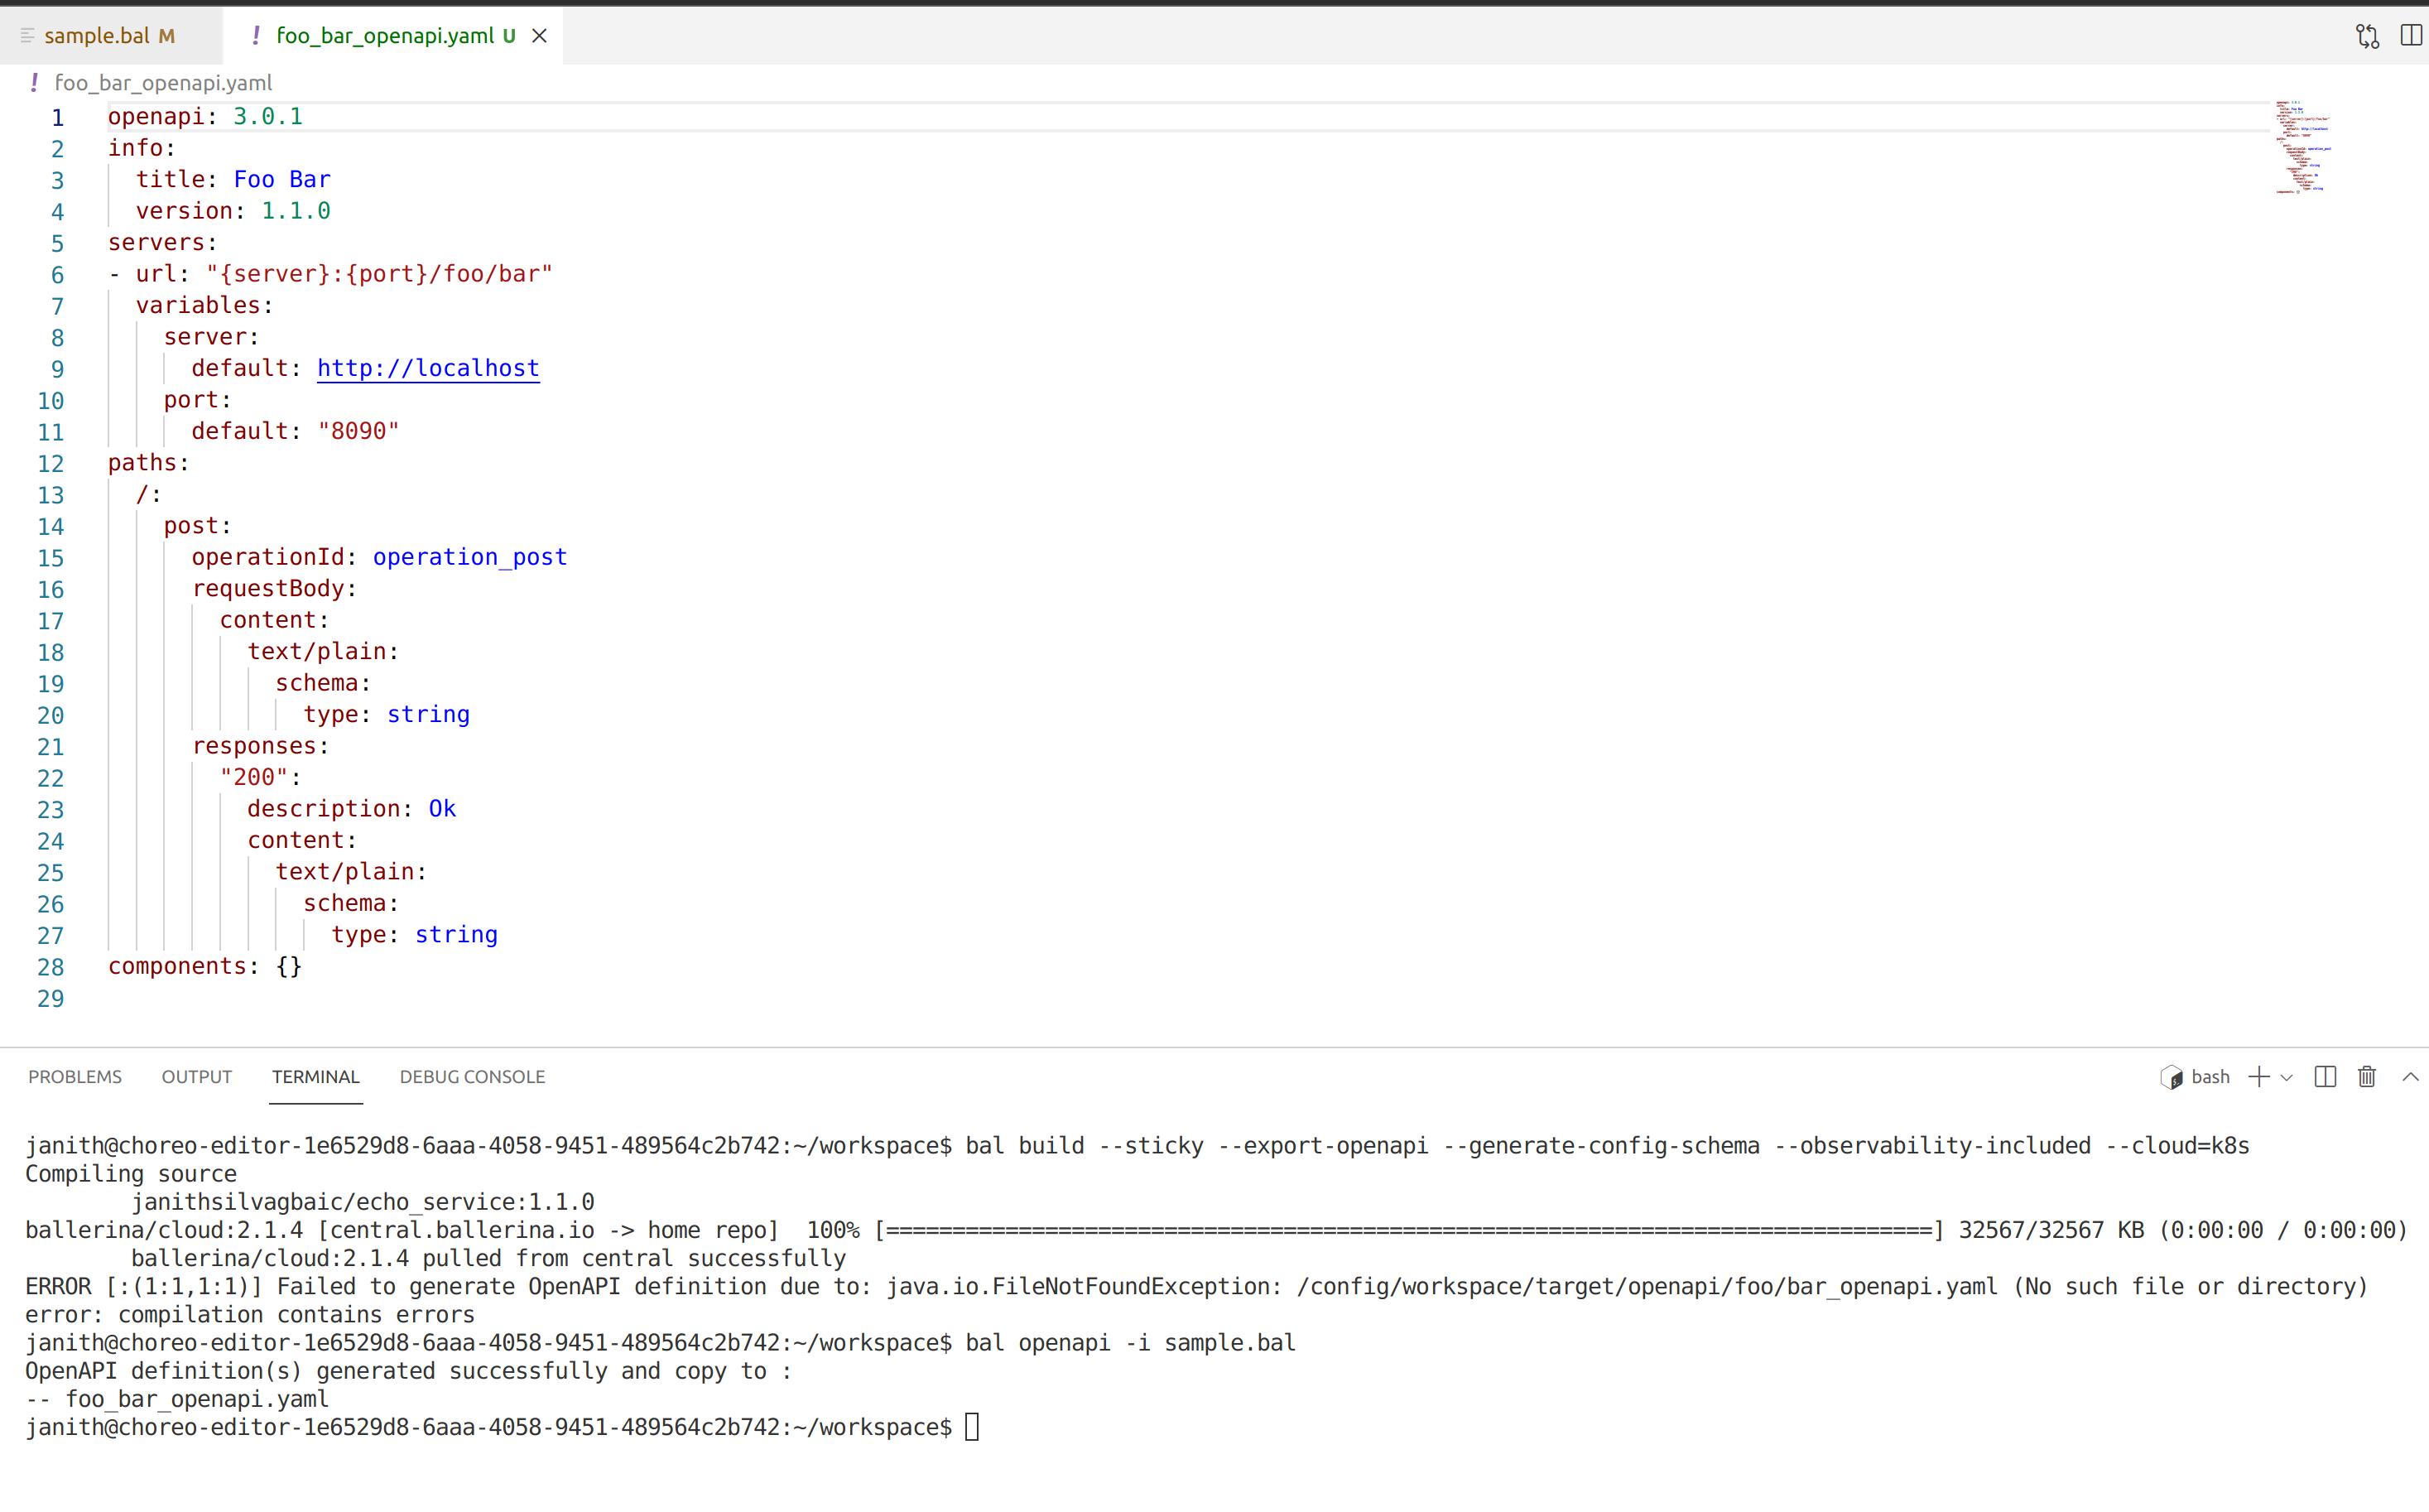The image size is (2429, 1512).
Task: Click line number 28 in the gutter
Action: (x=51, y=968)
